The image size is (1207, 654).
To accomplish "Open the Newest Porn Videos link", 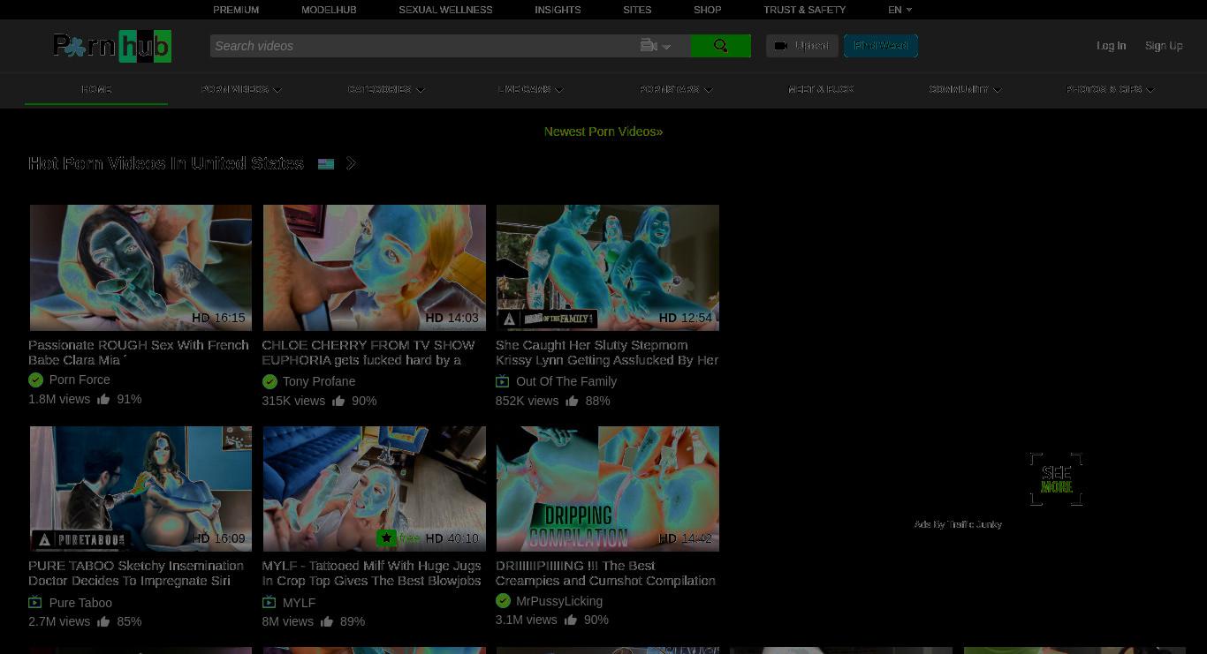I will 603,132.
